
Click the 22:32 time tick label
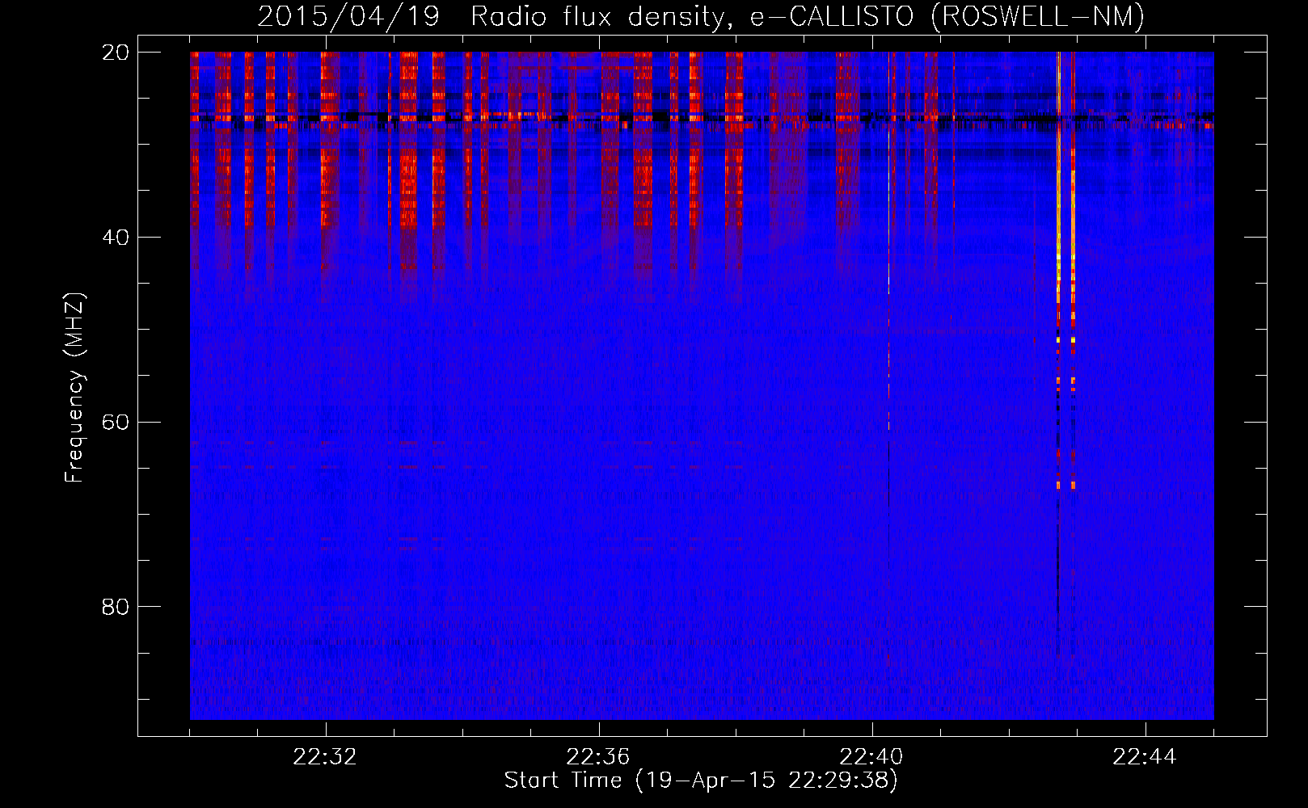pyautogui.click(x=325, y=757)
